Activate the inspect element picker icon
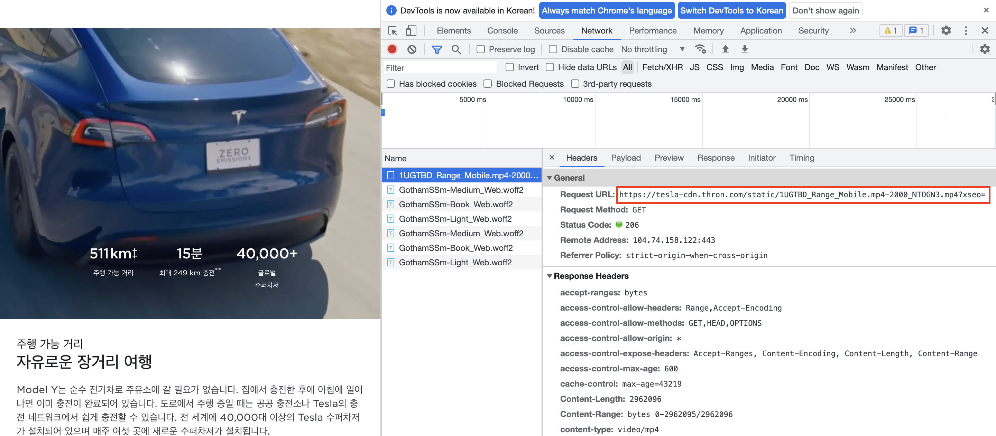The image size is (996, 436). [393, 30]
